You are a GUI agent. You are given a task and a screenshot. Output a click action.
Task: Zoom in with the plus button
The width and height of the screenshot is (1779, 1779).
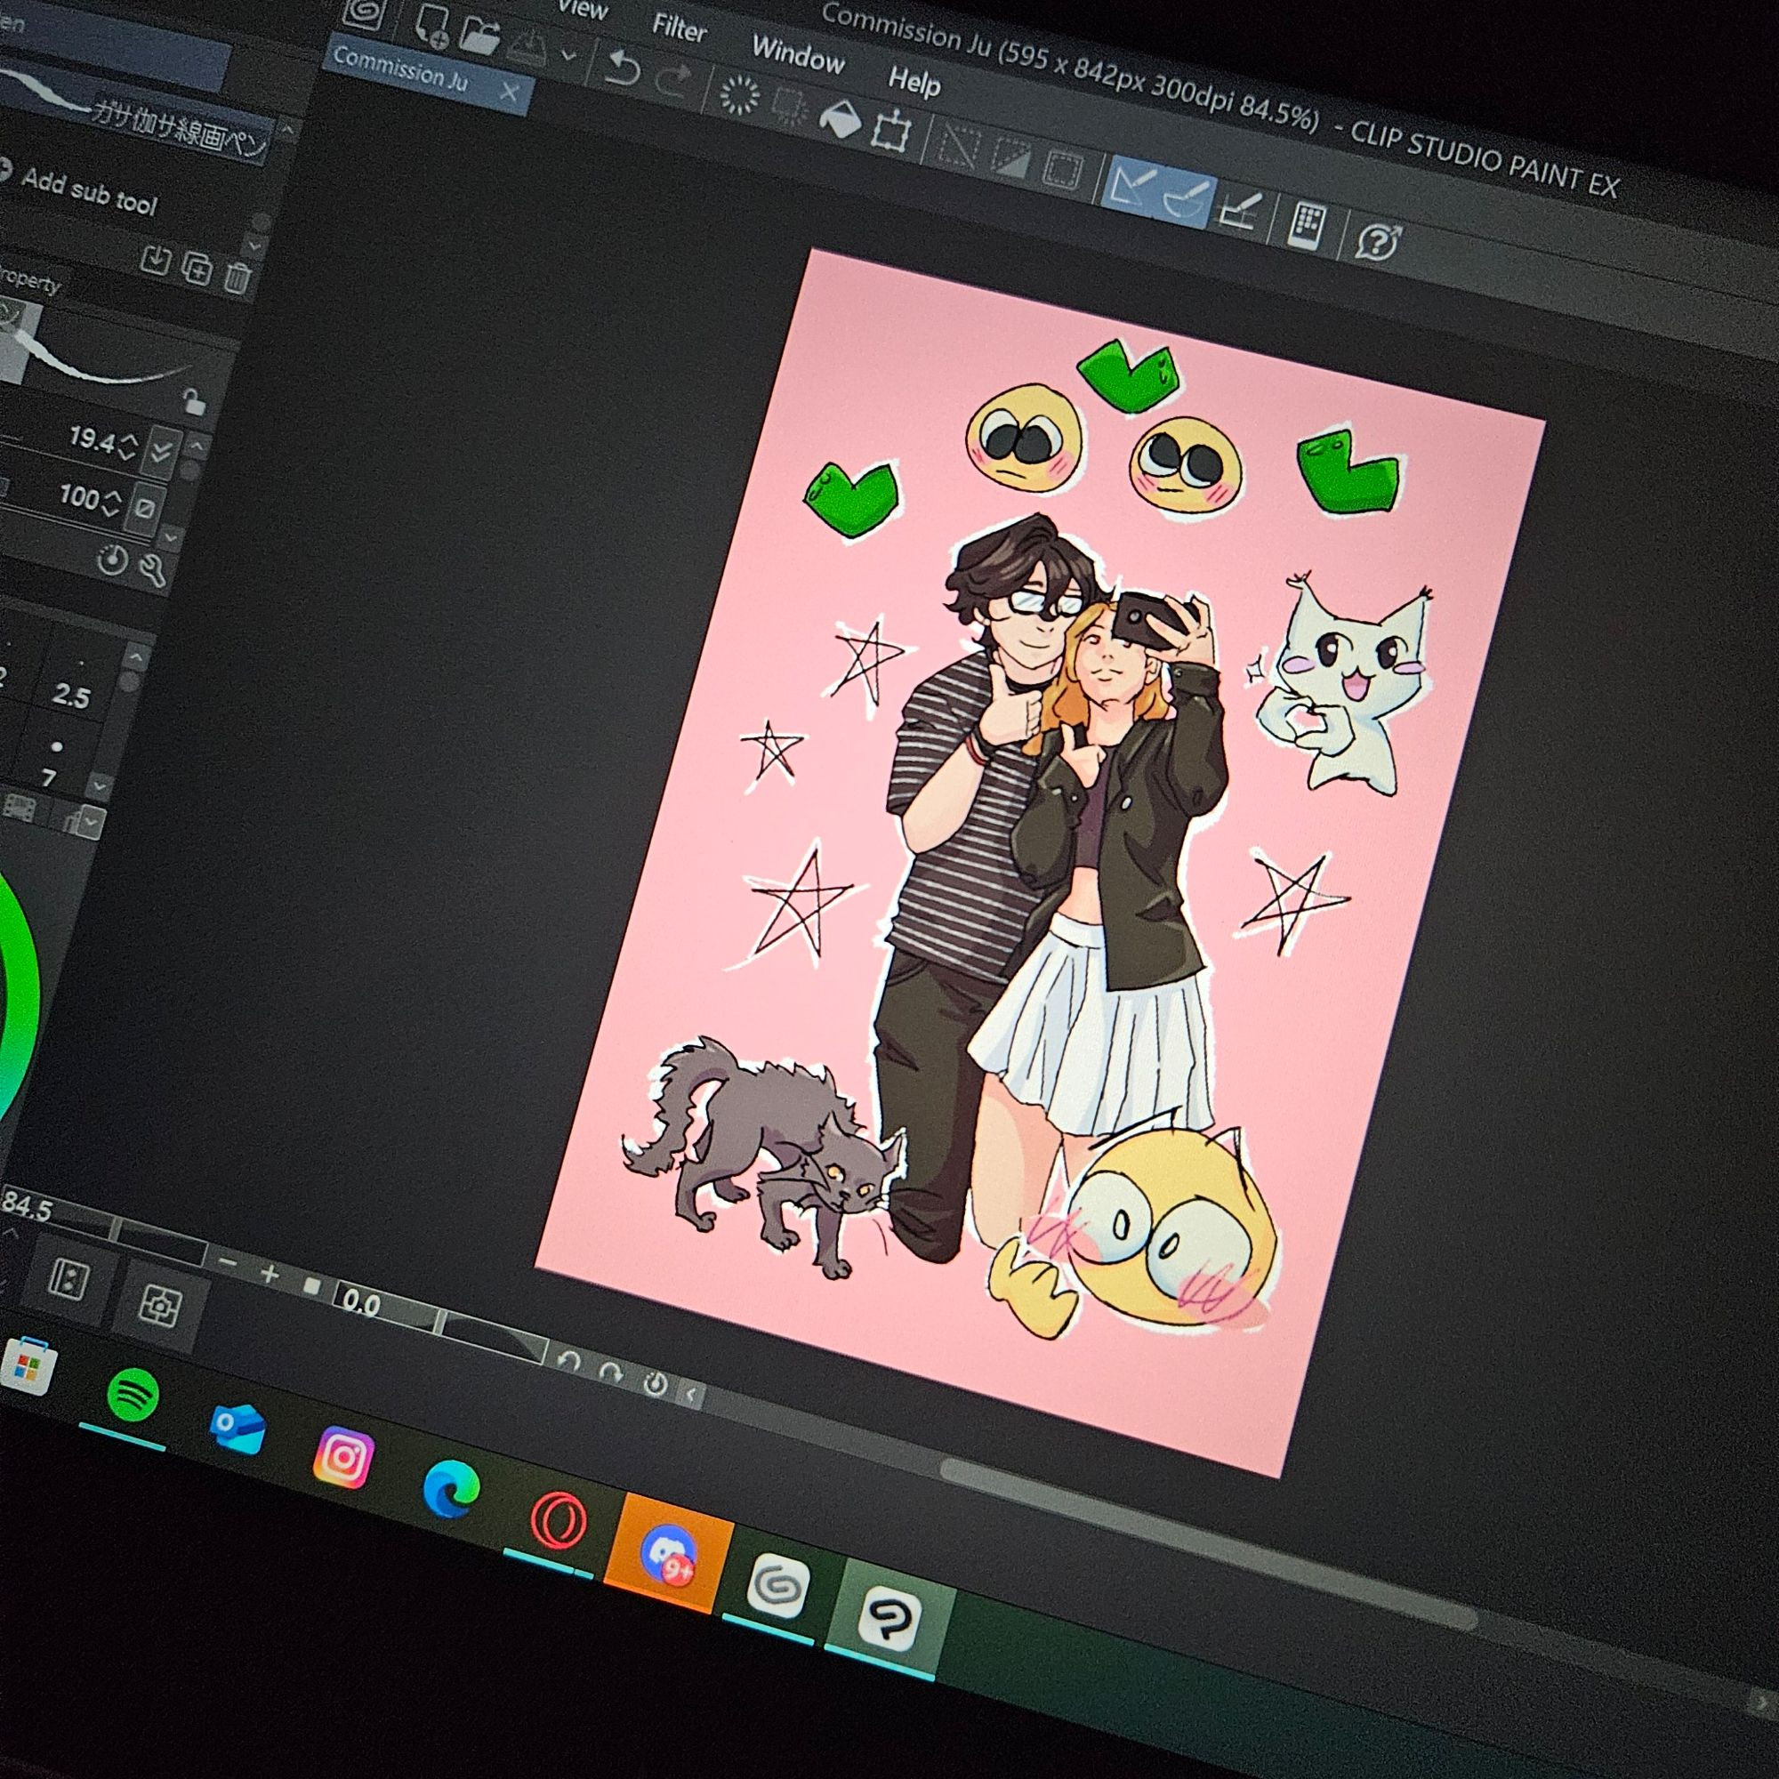click(x=270, y=1276)
